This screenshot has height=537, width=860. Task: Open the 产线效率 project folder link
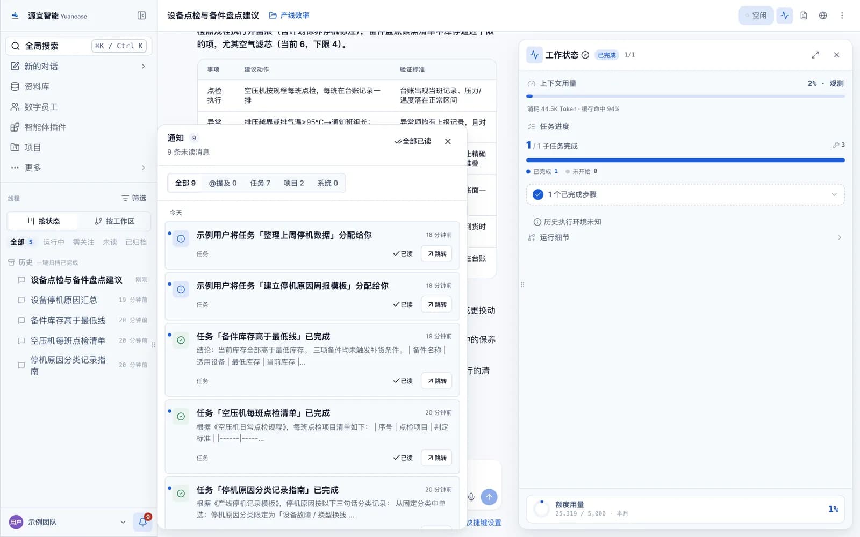pos(289,16)
